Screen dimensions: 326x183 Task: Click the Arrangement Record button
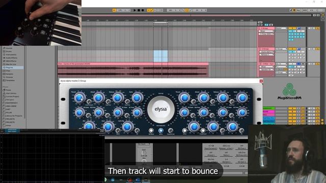pos(143,10)
